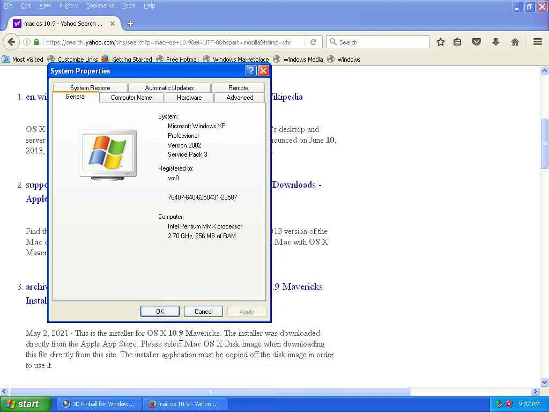This screenshot has height=412, width=549.
Task: Save page to Pocket icon
Action: [477, 42]
